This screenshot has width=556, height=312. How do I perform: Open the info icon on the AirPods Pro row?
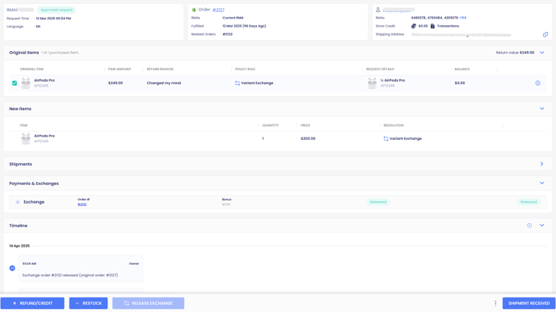pos(538,83)
